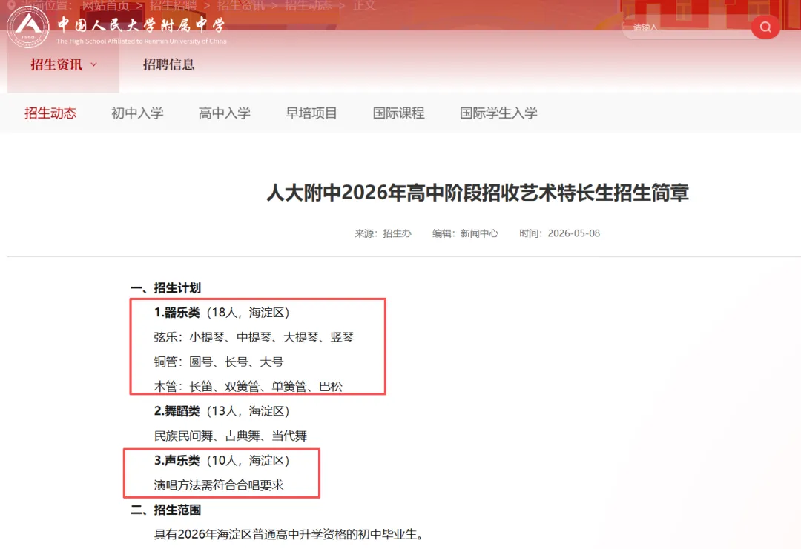Switch to the 初中入学 tab
Image resolution: width=801 pixels, height=549 pixels.
(x=137, y=113)
